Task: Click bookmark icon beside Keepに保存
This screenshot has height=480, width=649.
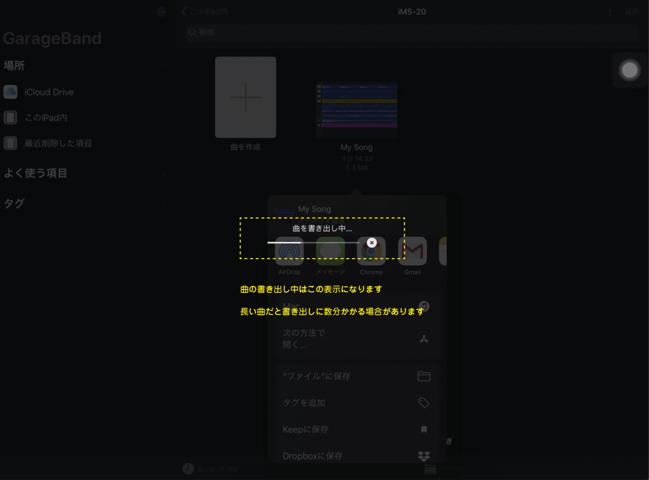Action: [x=424, y=429]
